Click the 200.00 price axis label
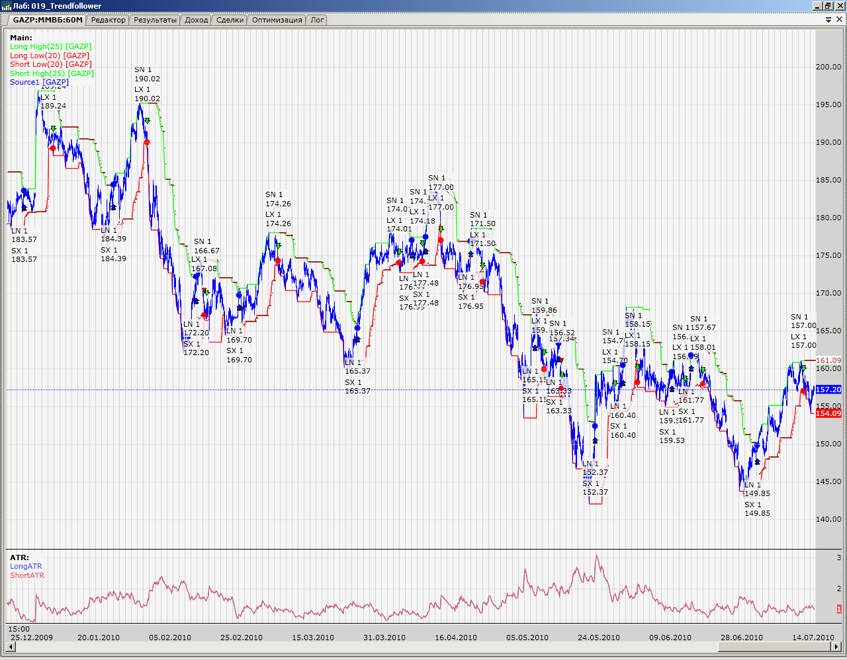 828,67
